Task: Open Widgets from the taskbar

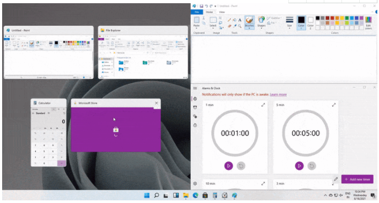Action: pyautogui.click(x=176, y=196)
